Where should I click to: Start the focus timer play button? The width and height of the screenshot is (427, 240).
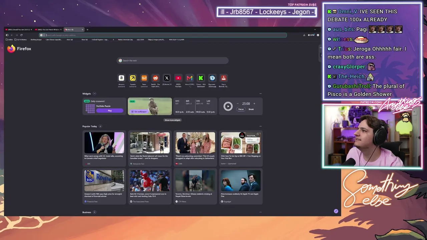[228, 106]
